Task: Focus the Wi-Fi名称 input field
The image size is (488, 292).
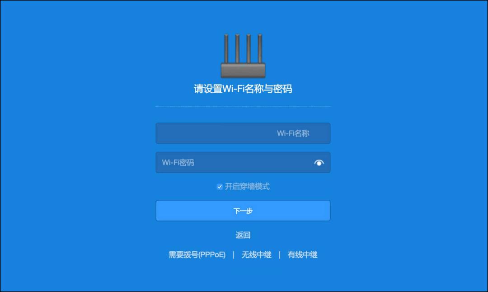Action: pyautogui.click(x=243, y=133)
